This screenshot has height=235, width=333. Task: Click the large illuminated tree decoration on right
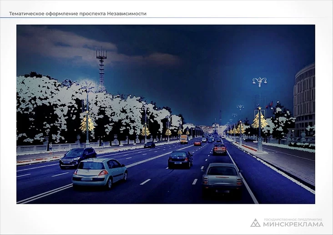(x=260, y=120)
